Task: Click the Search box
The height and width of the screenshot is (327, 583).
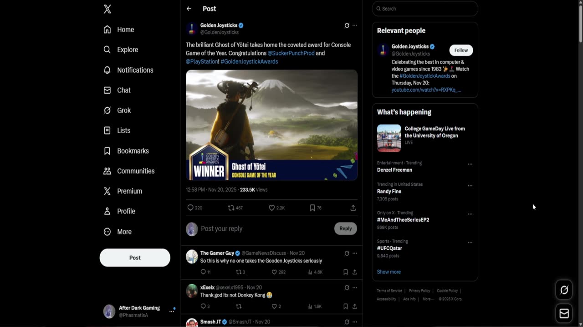Action: point(425,9)
